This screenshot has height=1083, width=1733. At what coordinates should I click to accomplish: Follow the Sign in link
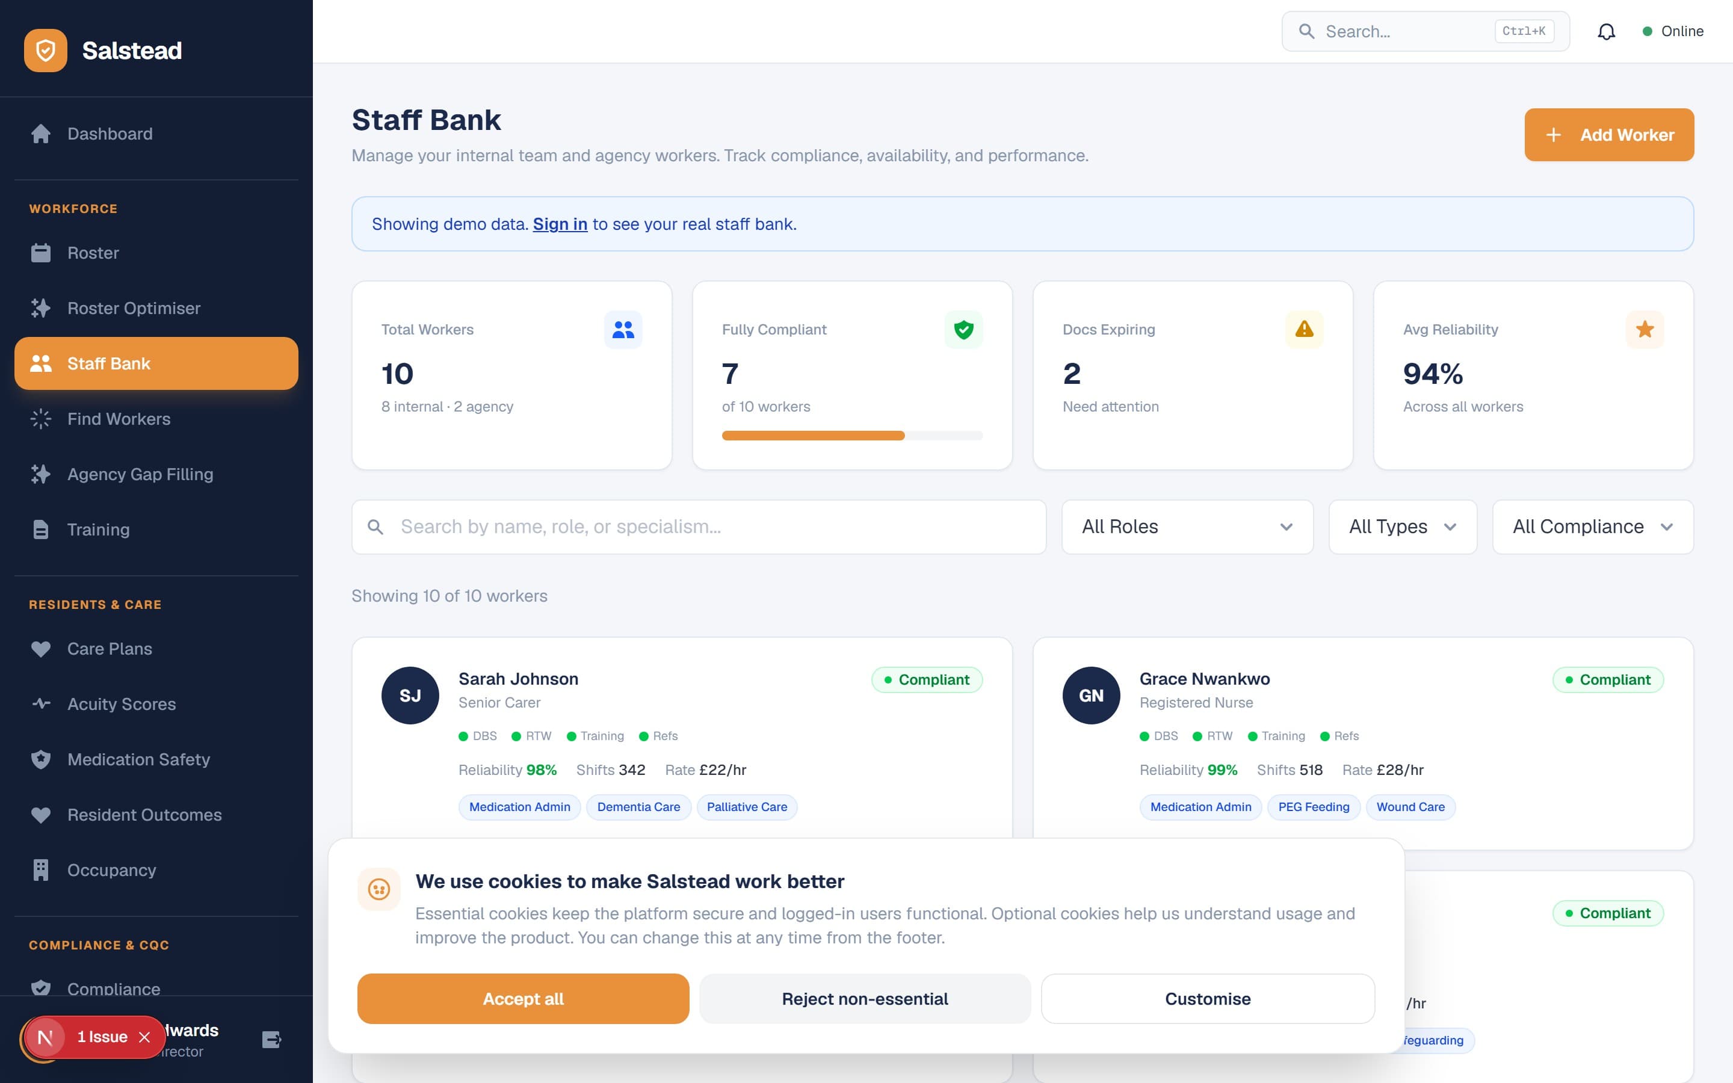coord(560,224)
